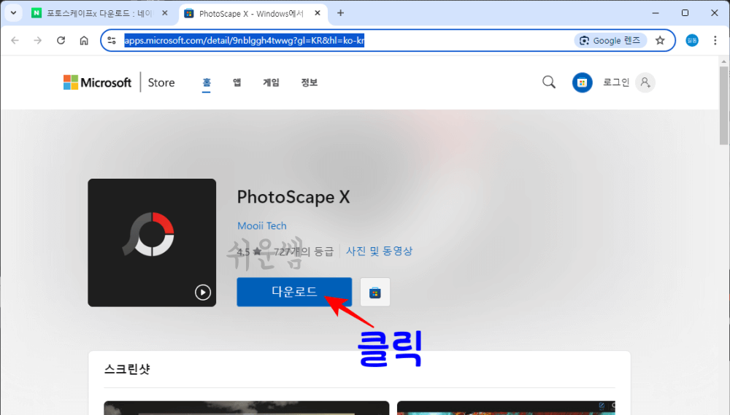730x415 pixels.
Task: Open the Mooii Tech publisher link
Action: 261,225
